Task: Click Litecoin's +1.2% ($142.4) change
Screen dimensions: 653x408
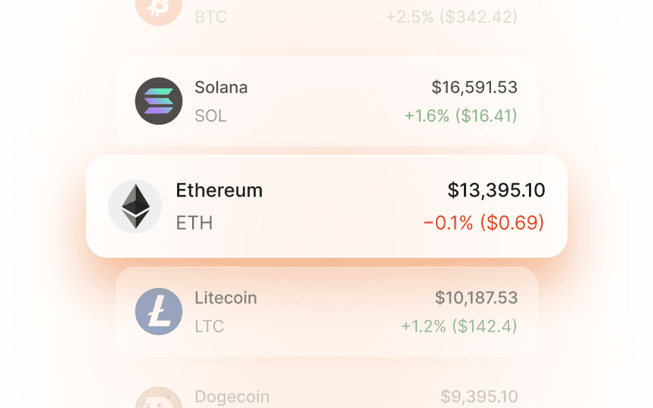Action: pos(459,326)
